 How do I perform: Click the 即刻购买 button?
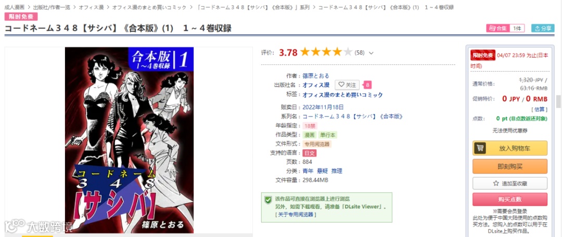[509, 166]
